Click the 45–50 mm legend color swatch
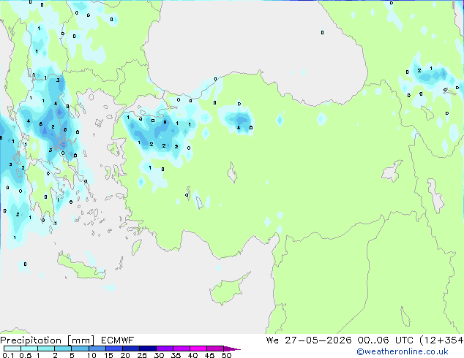 click(215, 349)
